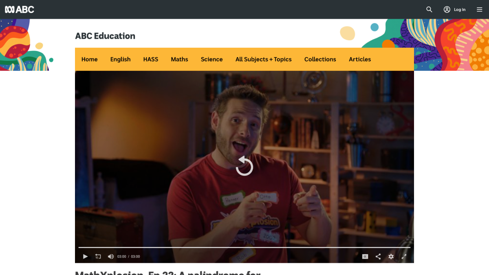The width and height of the screenshot is (489, 275).
Task: Toggle closed captions on video
Action: 365,256
